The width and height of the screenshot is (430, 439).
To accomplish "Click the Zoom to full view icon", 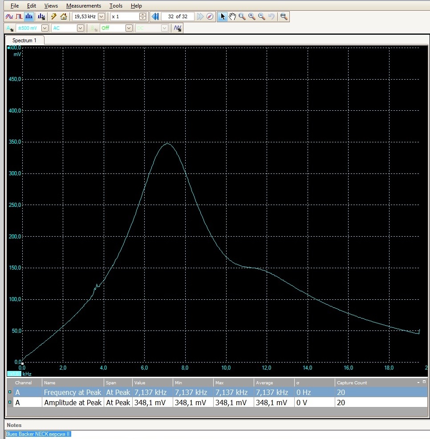I will coord(284,16).
